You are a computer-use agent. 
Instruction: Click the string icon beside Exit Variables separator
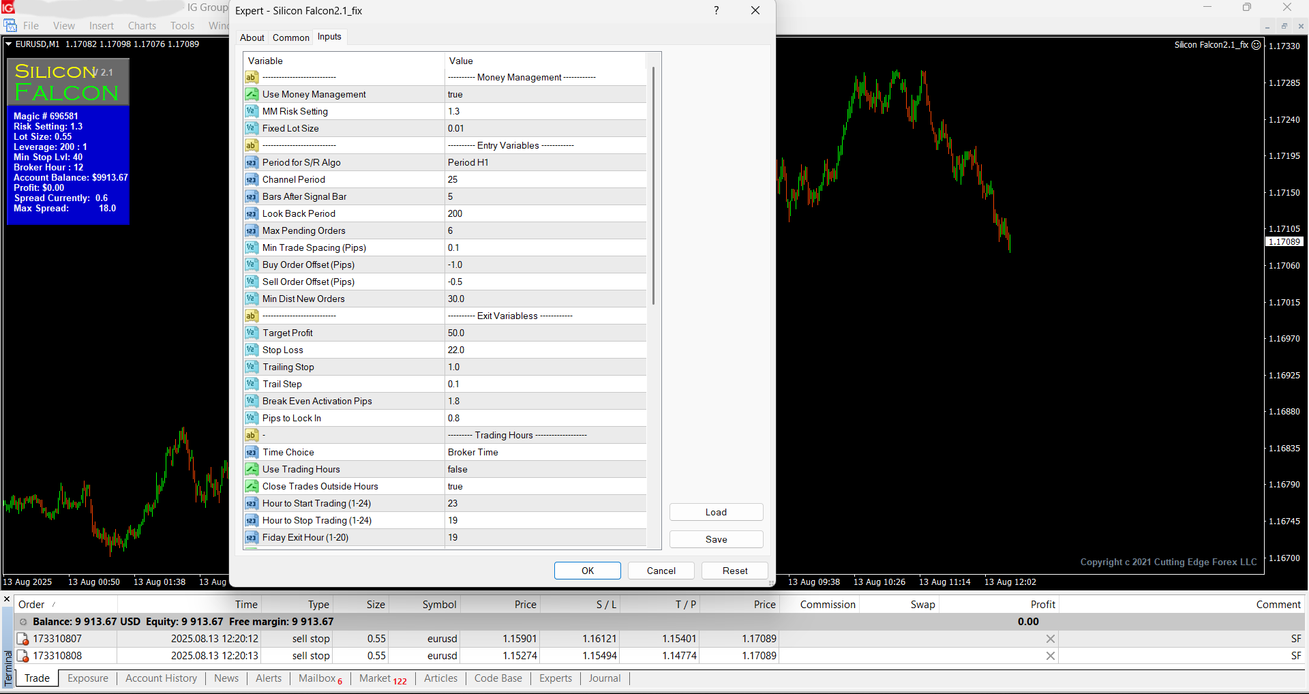pyautogui.click(x=252, y=316)
